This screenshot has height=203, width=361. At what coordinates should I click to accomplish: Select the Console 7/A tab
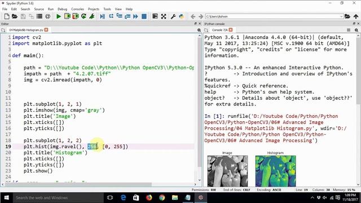[219, 30]
